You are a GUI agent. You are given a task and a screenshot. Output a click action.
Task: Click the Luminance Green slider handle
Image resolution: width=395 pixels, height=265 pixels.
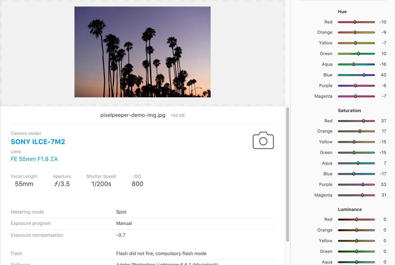tap(357, 251)
